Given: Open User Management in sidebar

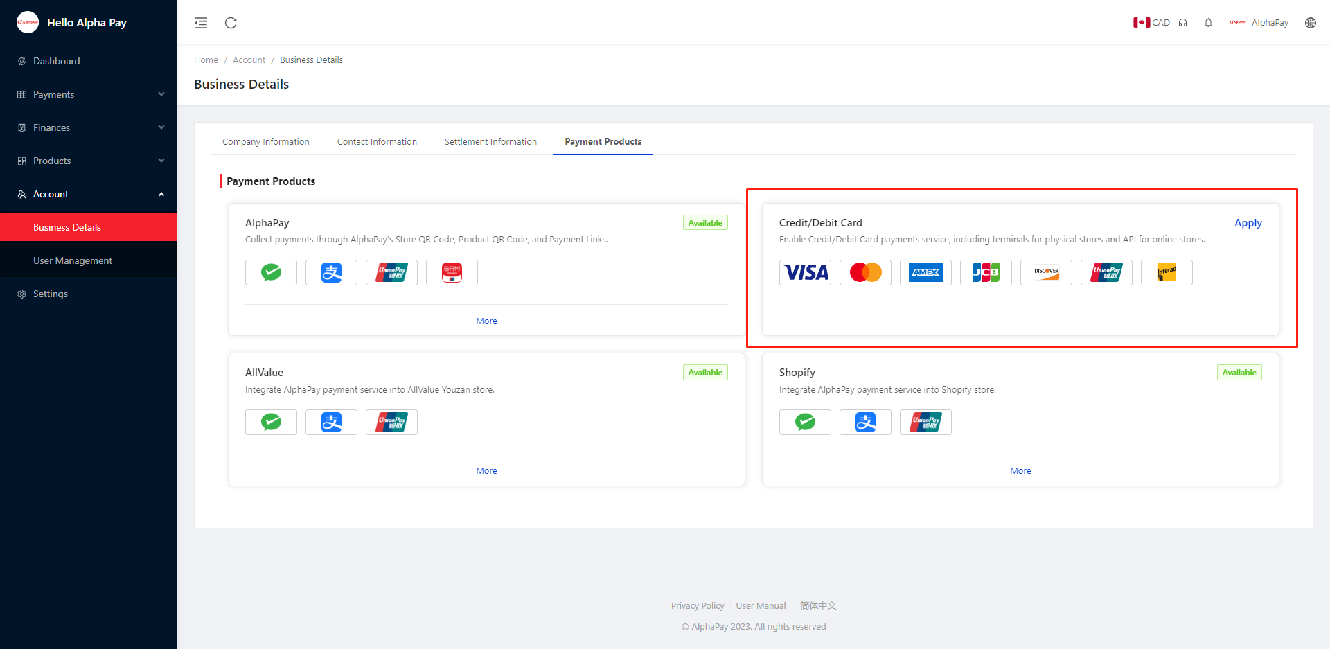Looking at the screenshot, I should point(89,260).
